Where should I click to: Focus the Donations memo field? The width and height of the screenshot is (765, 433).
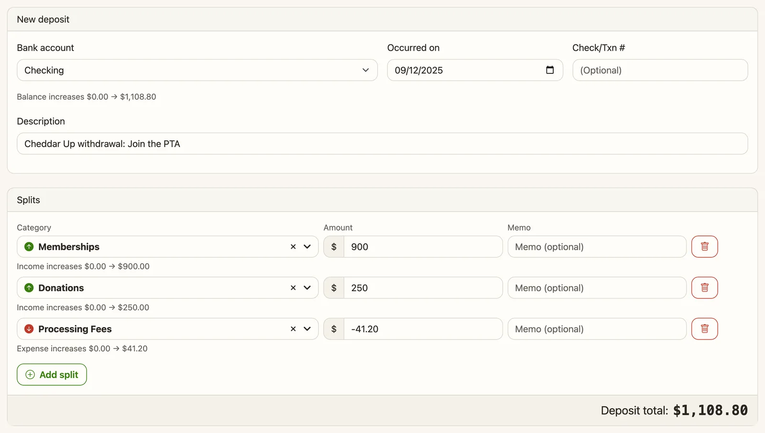point(597,288)
